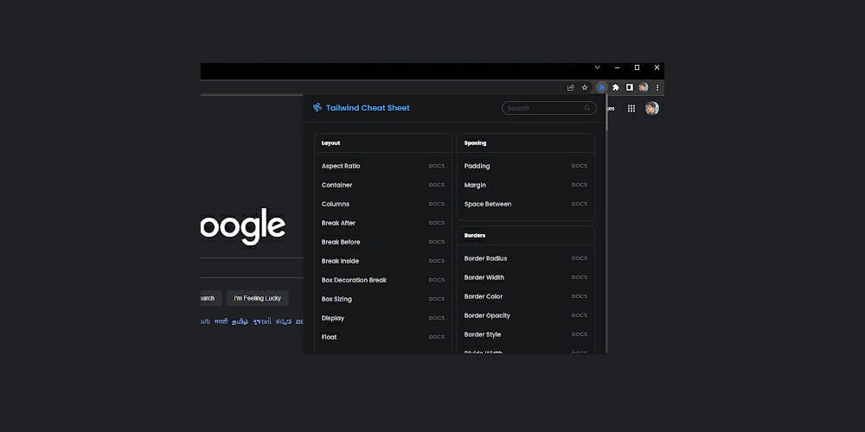The image size is (865, 432).
Task: Expand the Border Color row
Action: [x=526, y=296]
